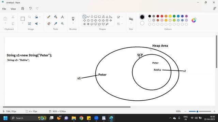
Task: Pick the red colour swatch
Action: click(162, 16)
